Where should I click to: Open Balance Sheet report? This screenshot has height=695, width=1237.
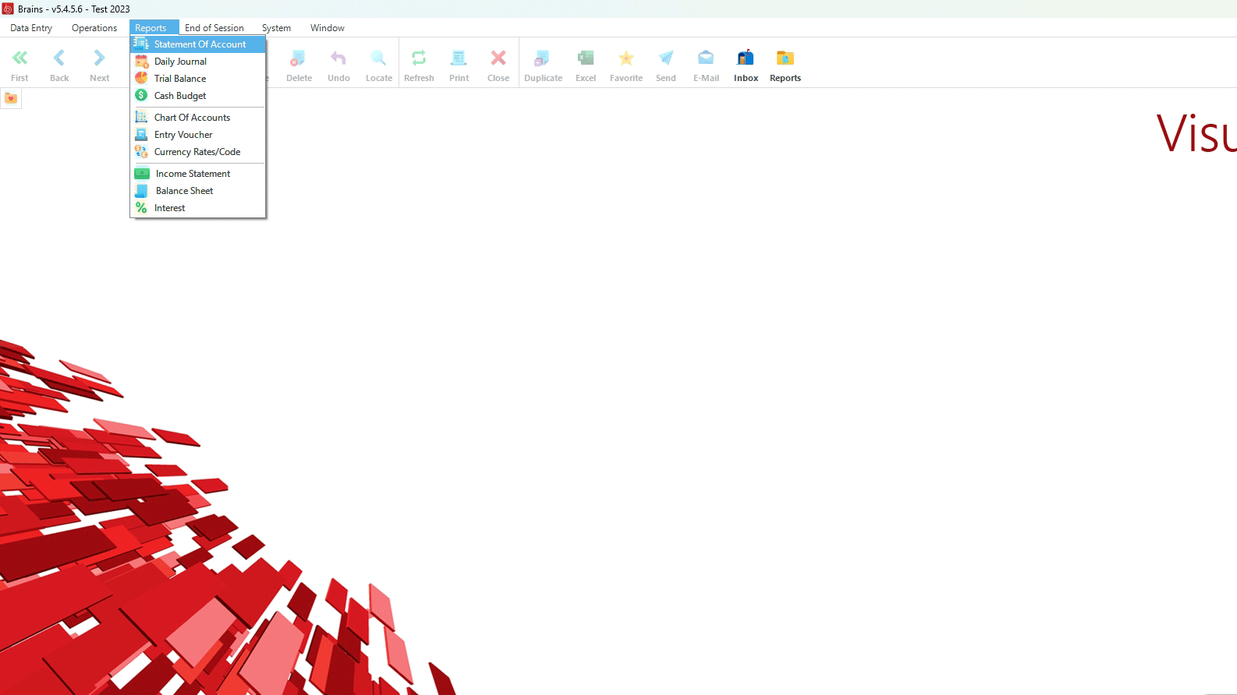(x=198, y=191)
